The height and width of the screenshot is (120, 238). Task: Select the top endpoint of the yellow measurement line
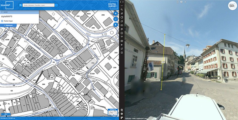(165, 34)
